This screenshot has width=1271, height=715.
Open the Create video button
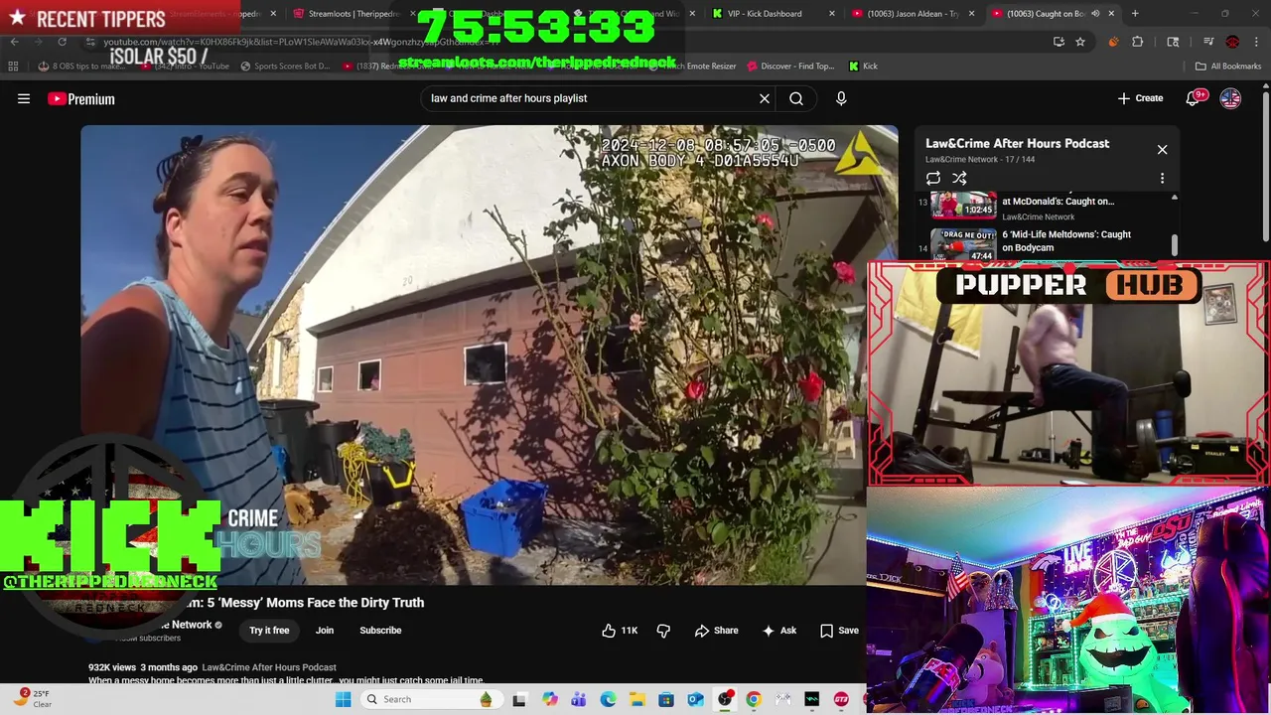[1140, 98]
